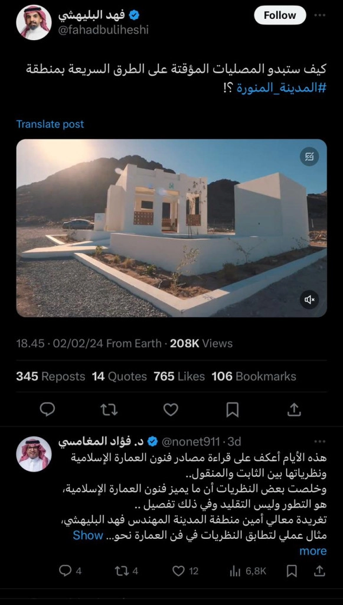View analytics of reply showing 6,8K
The width and height of the screenshot is (343, 605).
(248, 571)
